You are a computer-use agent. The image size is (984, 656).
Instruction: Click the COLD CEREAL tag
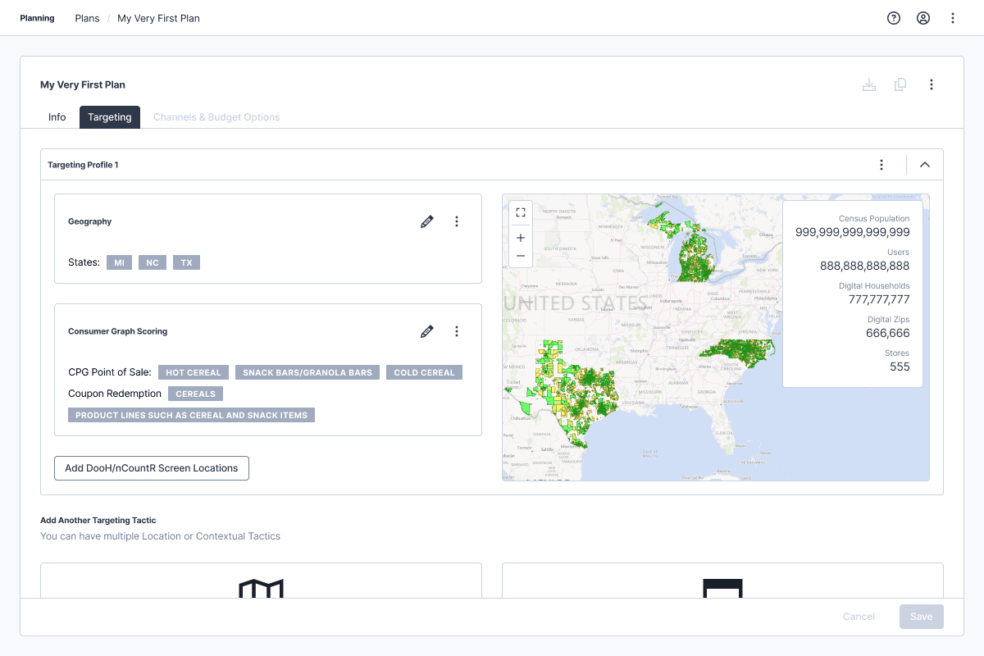pos(424,372)
